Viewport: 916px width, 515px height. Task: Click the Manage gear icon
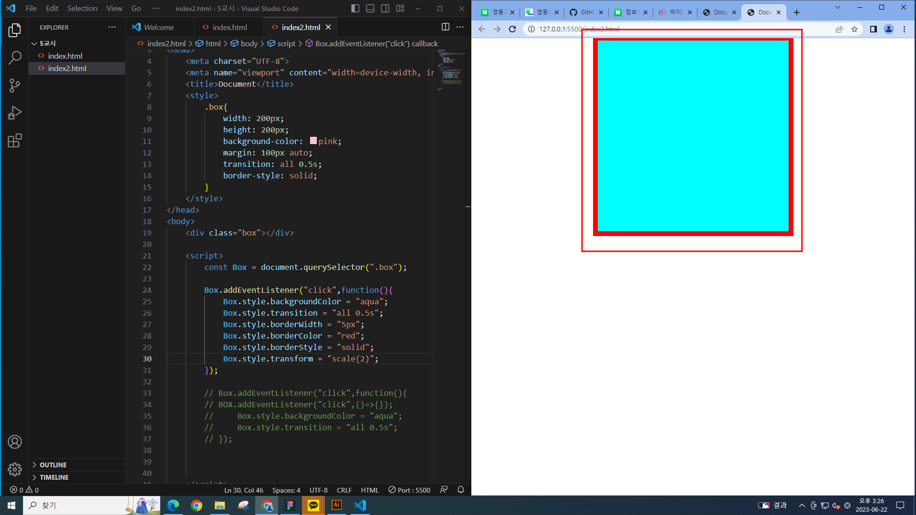[x=15, y=469]
